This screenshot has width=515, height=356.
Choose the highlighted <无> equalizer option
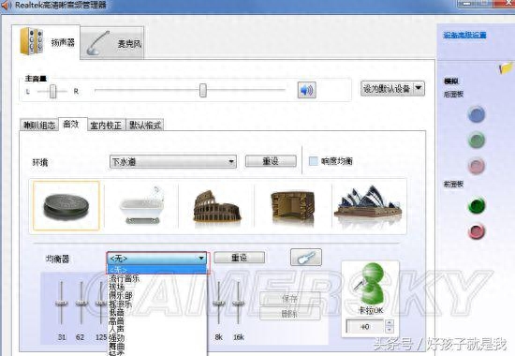[x=156, y=270]
